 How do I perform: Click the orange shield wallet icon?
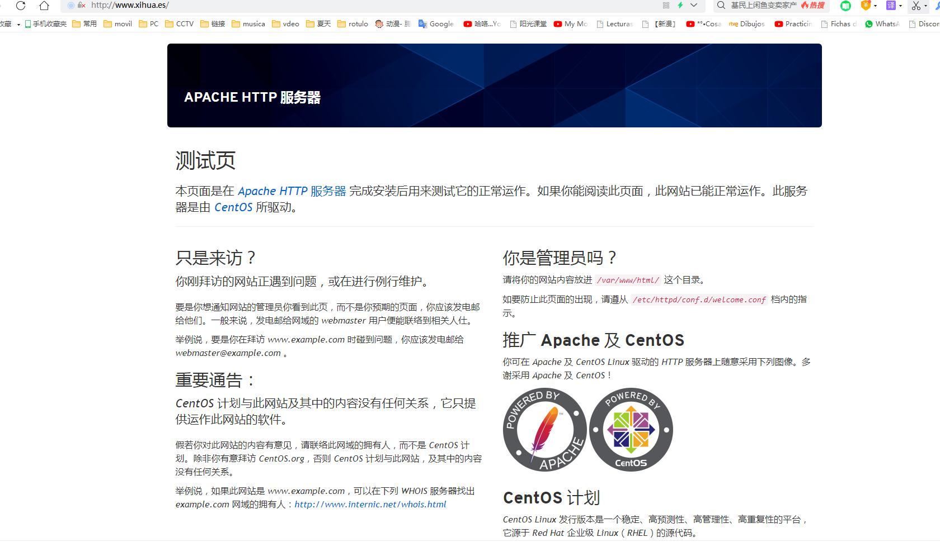[866, 6]
